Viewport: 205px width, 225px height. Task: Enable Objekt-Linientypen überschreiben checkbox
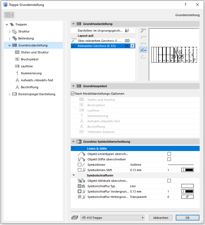169,154
